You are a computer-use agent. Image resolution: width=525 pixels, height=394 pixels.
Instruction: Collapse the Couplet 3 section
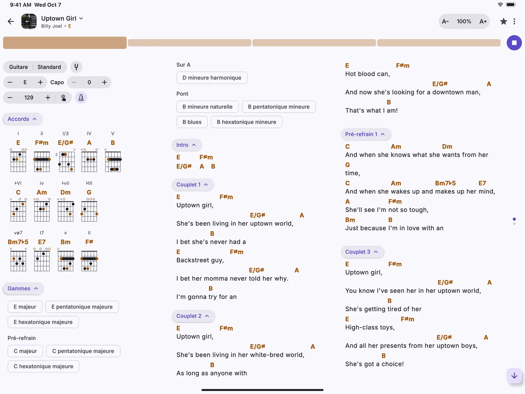(x=362, y=252)
